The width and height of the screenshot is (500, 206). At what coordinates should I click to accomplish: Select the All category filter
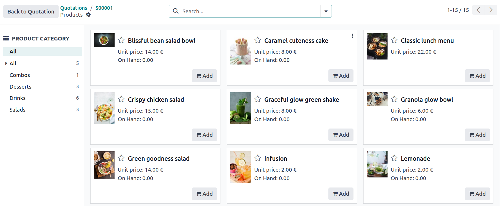pyautogui.click(x=13, y=51)
